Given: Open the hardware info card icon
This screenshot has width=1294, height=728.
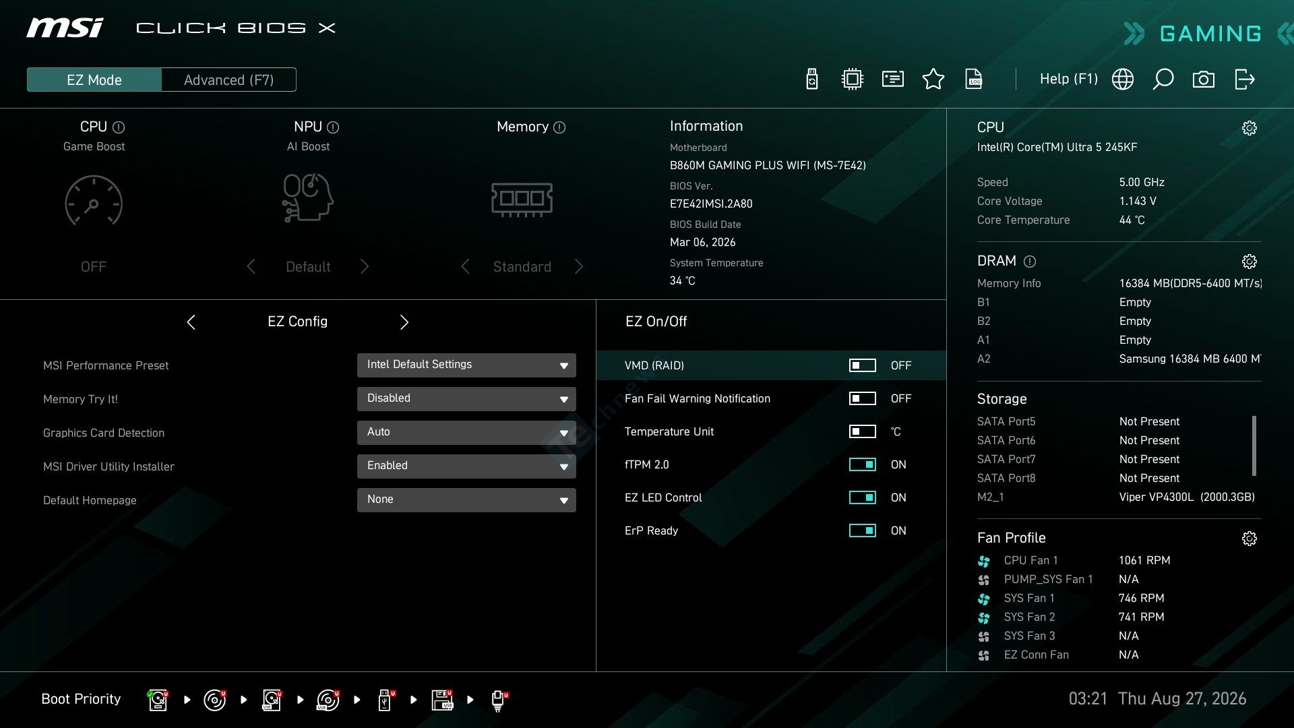Looking at the screenshot, I should point(893,80).
